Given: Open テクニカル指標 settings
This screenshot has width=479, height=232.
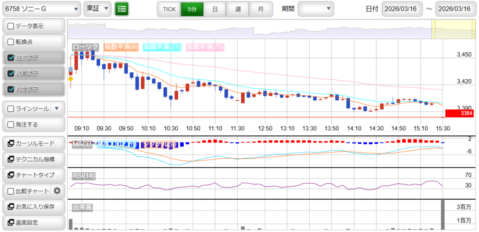Looking at the screenshot, I should tap(34, 159).
